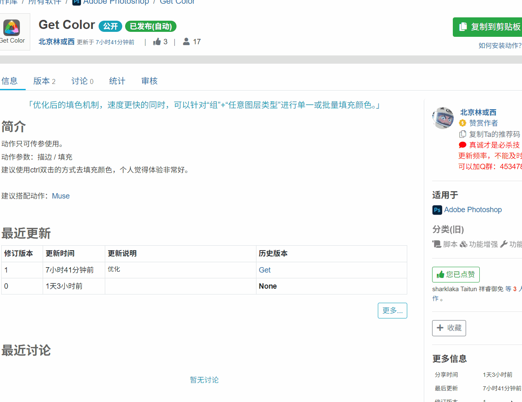The image size is (522, 402).
Task: Open author avatar in the sidebar
Action: point(443,118)
